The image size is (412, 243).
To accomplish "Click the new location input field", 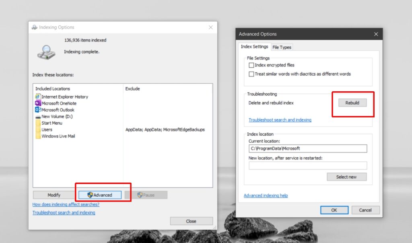I will [307, 165].
